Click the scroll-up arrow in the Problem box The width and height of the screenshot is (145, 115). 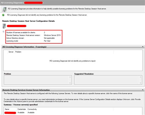tap(70, 77)
